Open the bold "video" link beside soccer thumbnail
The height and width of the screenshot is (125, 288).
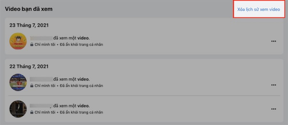click(83, 80)
